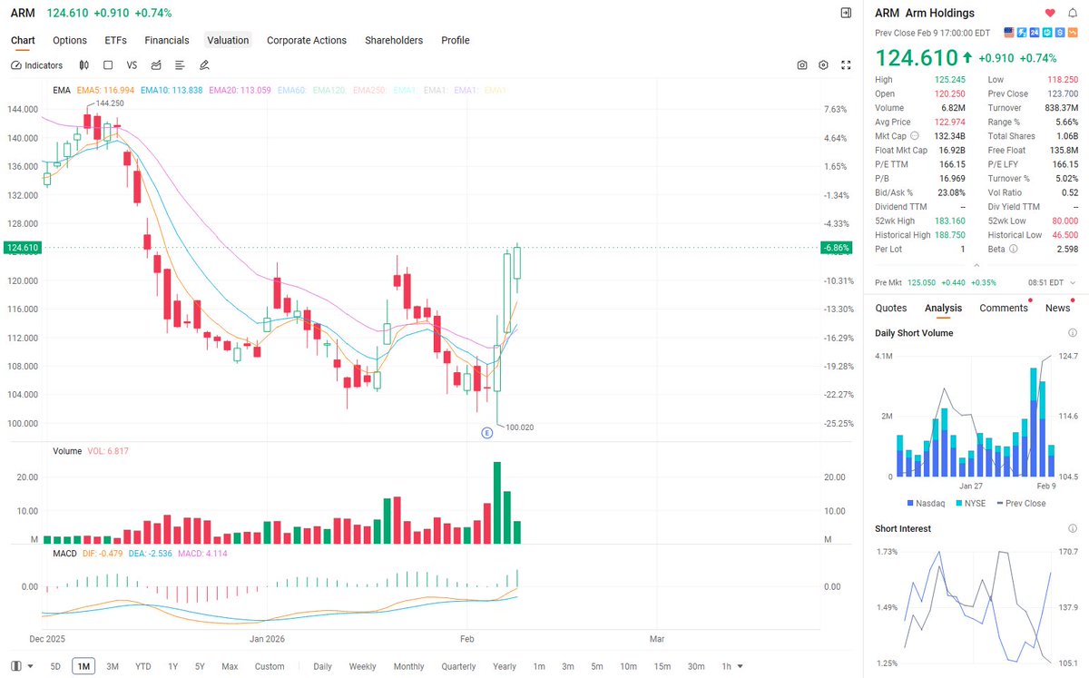Open the Comments tab in sidebar
Viewport: 1089px width, 678px height.
pyautogui.click(x=1004, y=308)
